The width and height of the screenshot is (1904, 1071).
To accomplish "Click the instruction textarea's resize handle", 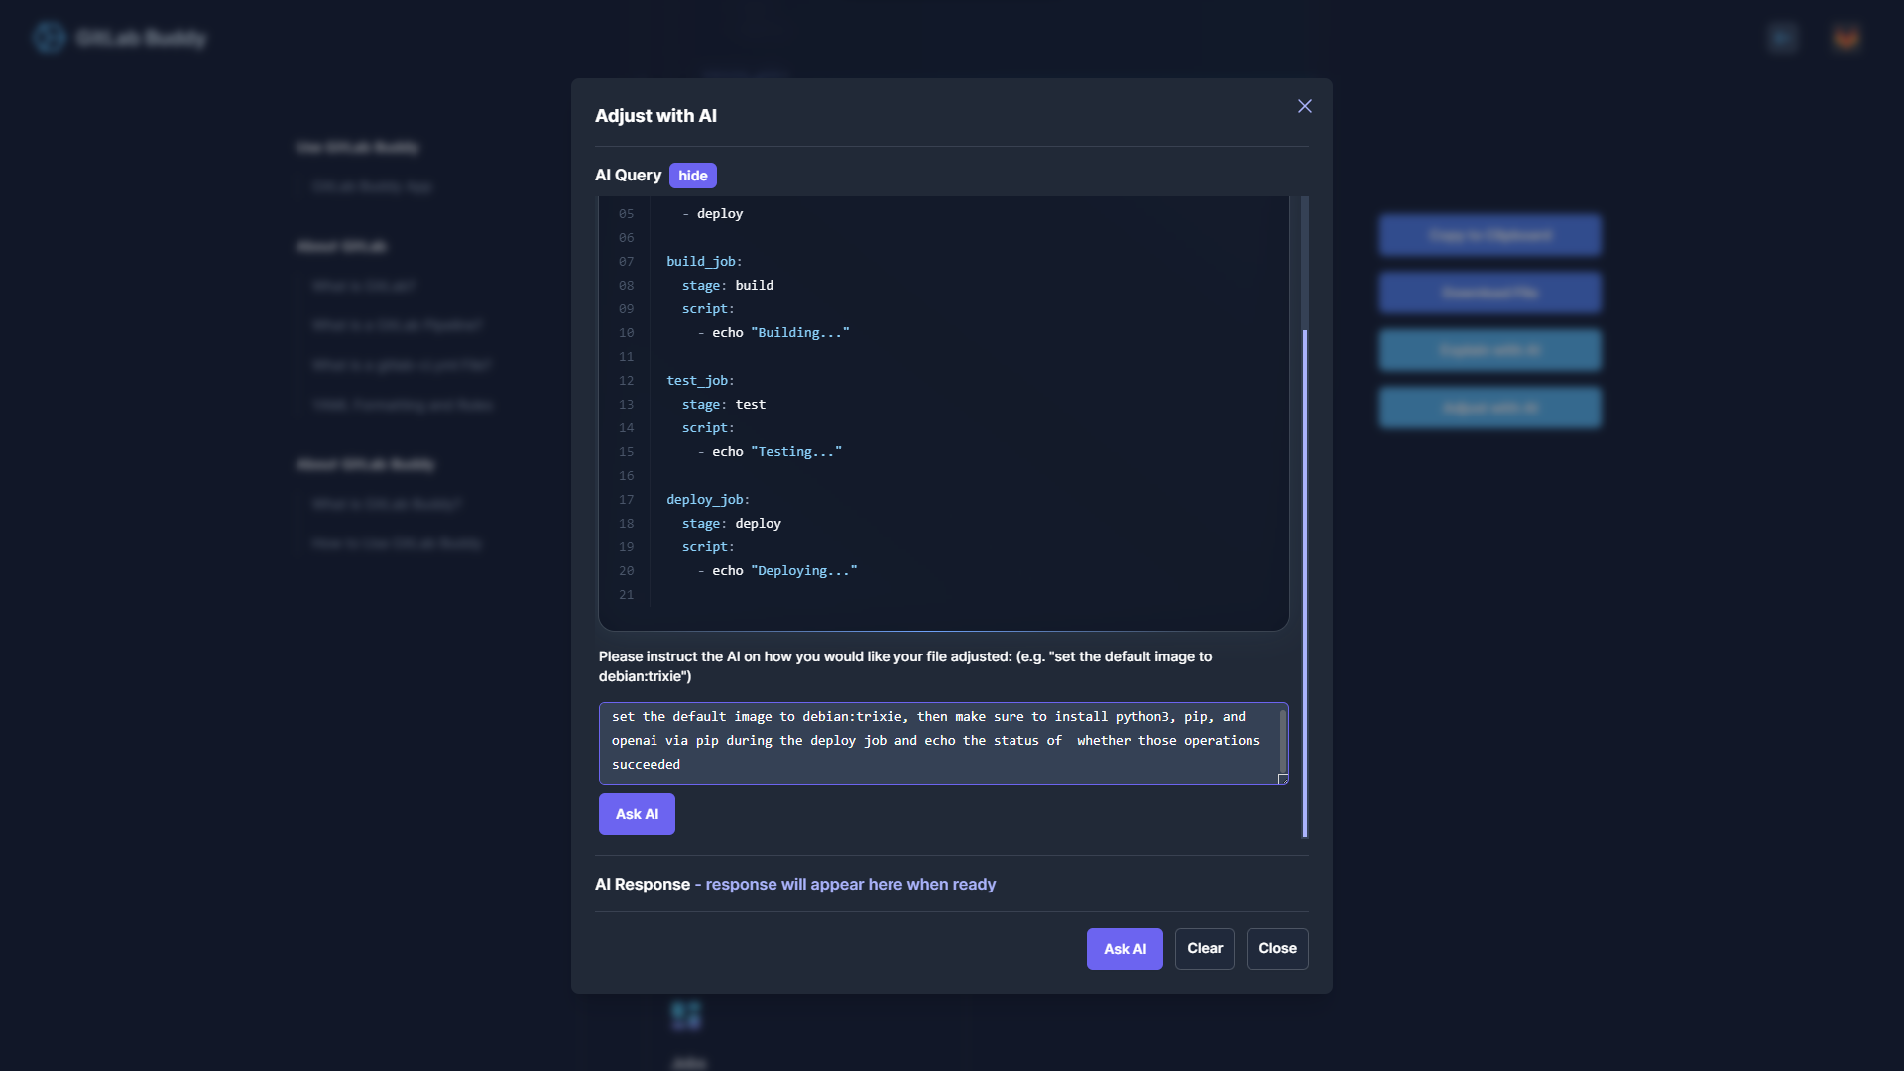I will (1283, 779).
